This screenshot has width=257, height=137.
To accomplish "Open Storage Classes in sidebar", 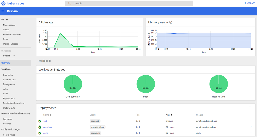I will click(11, 44).
